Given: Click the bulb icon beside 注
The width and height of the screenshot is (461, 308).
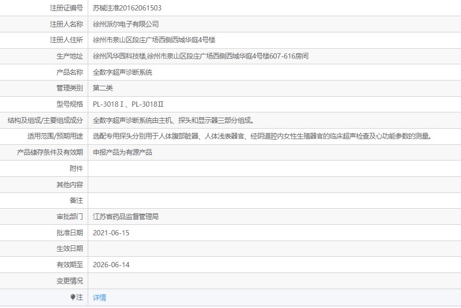Looking at the screenshot, I should click(73, 297).
